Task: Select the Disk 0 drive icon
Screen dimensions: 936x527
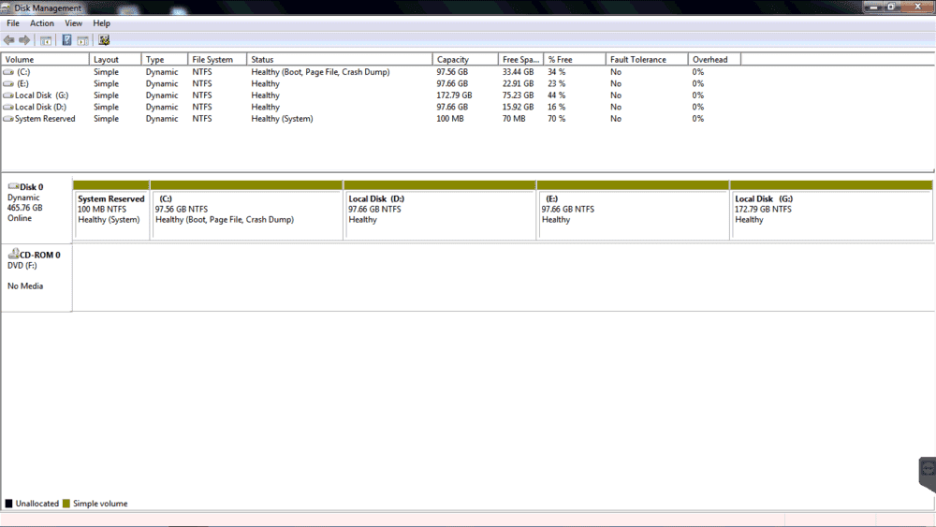Action: tap(13, 187)
